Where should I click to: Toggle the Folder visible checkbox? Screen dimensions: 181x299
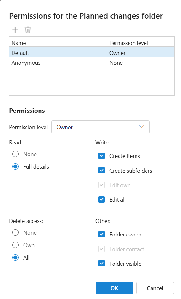pyautogui.click(x=102, y=264)
